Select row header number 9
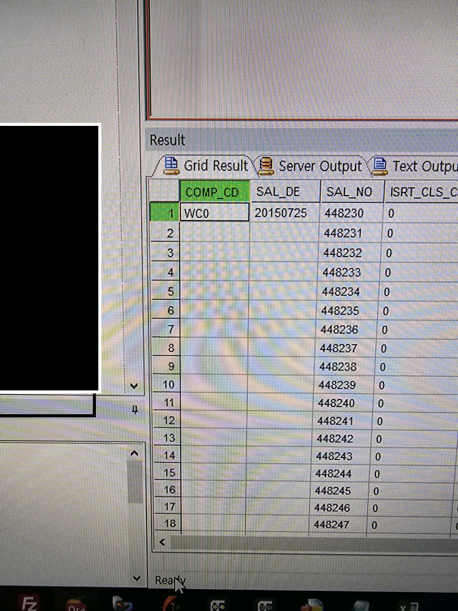 (x=167, y=366)
